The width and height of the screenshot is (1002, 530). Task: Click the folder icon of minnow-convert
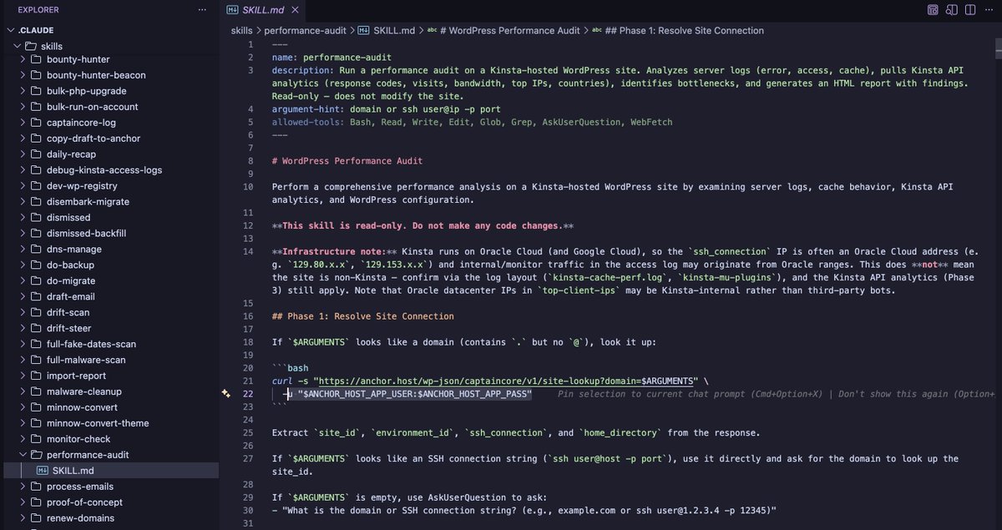coord(36,407)
